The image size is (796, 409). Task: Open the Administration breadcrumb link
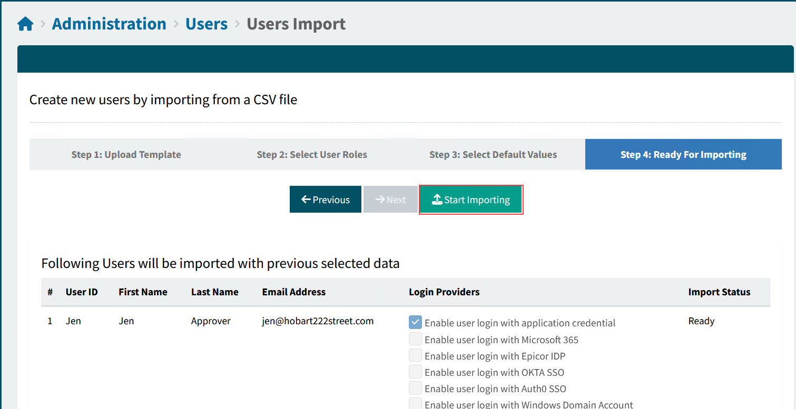click(109, 23)
